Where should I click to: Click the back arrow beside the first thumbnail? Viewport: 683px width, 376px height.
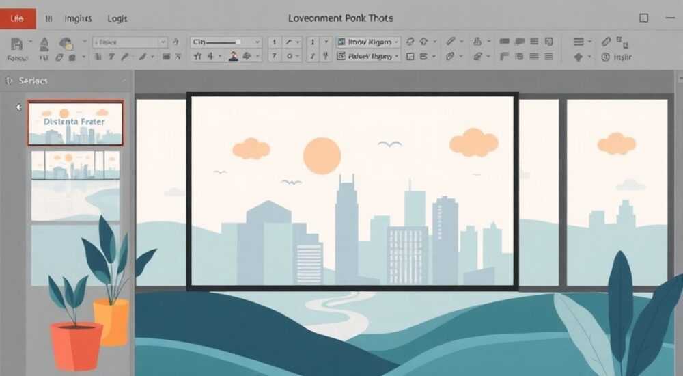point(18,107)
